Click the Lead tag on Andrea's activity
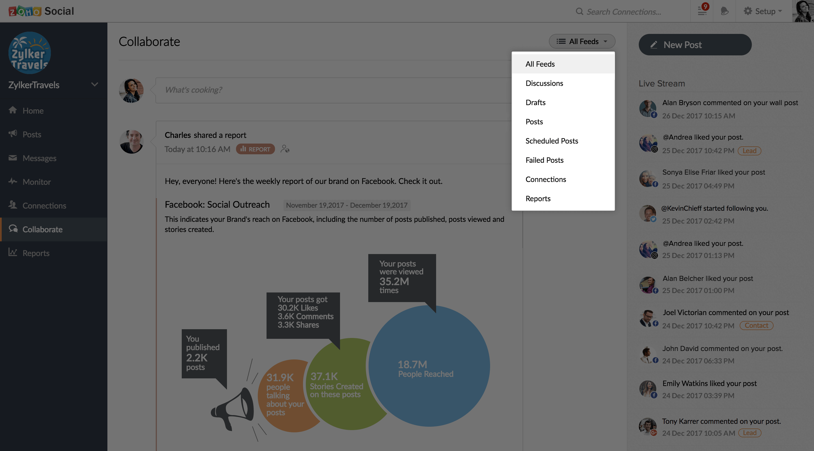This screenshot has height=451, width=814. point(749,151)
